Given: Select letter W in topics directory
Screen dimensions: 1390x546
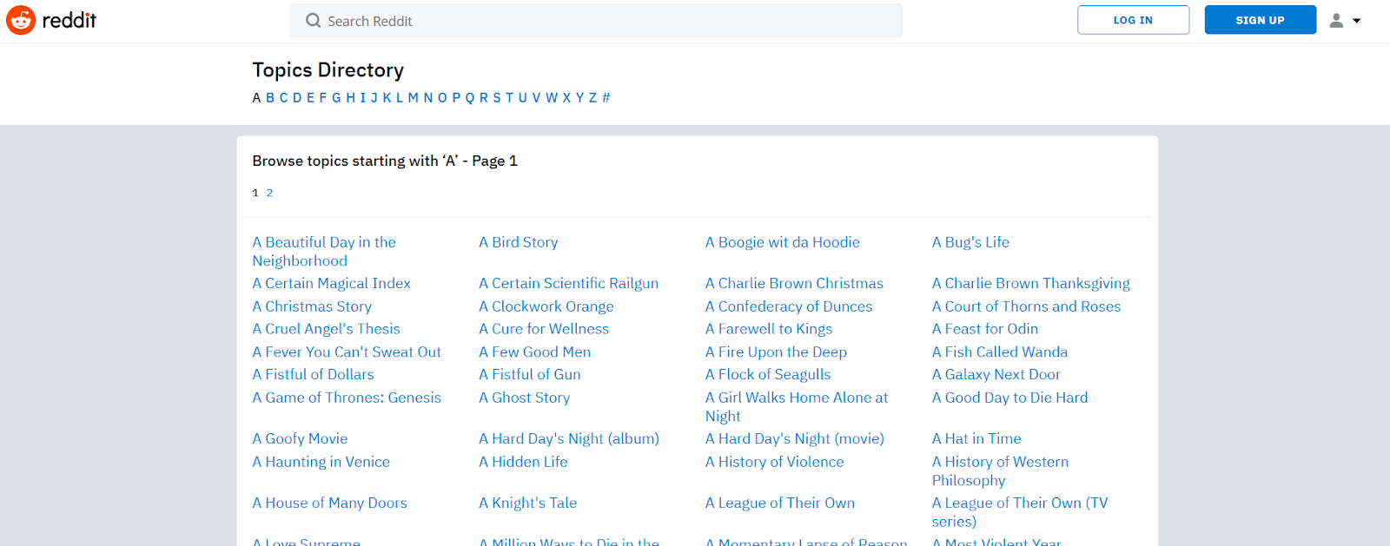Looking at the screenshot, I should [x=552, y=98].
